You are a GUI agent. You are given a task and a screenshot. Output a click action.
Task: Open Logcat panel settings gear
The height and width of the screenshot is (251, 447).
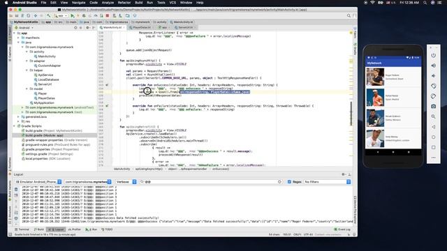(343, 174)
